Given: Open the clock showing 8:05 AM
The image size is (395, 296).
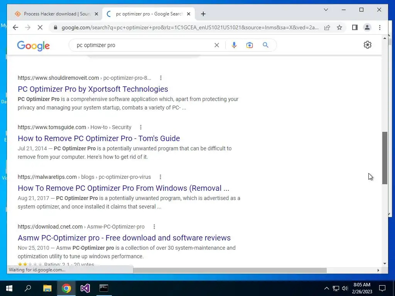Looking at the screenshot, I should (362, 288).
